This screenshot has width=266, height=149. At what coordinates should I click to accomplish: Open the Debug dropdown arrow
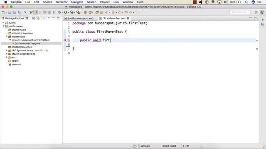[x=62, y=12]
